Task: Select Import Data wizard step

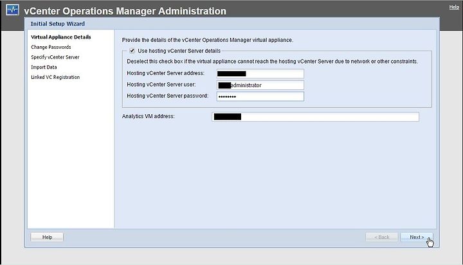Action: pyautogui.click(x=44, y=67)
